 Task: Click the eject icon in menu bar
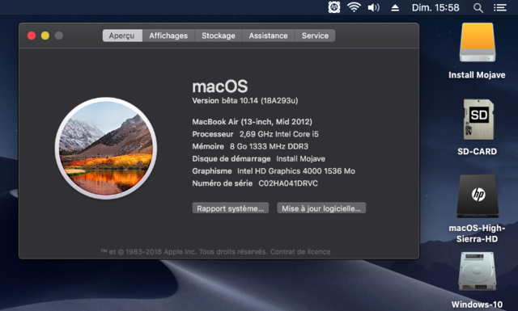395,7
